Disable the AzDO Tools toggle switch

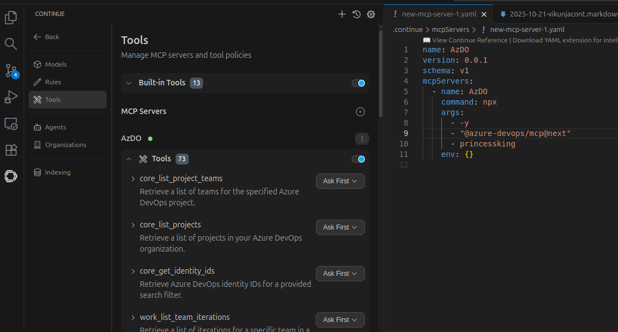click(358, 159)
